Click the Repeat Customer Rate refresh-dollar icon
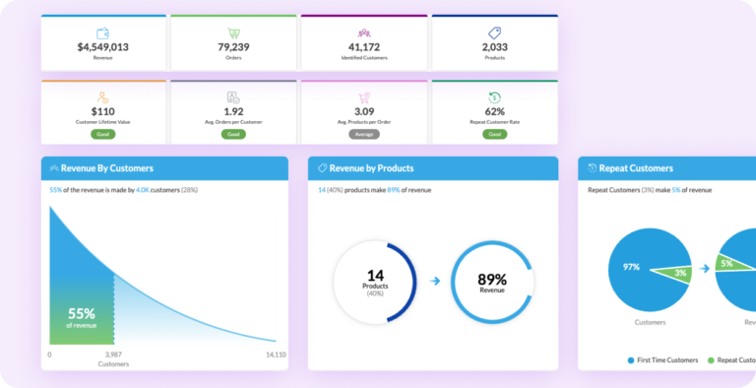The image size is (756, 388). click(495, 97)
